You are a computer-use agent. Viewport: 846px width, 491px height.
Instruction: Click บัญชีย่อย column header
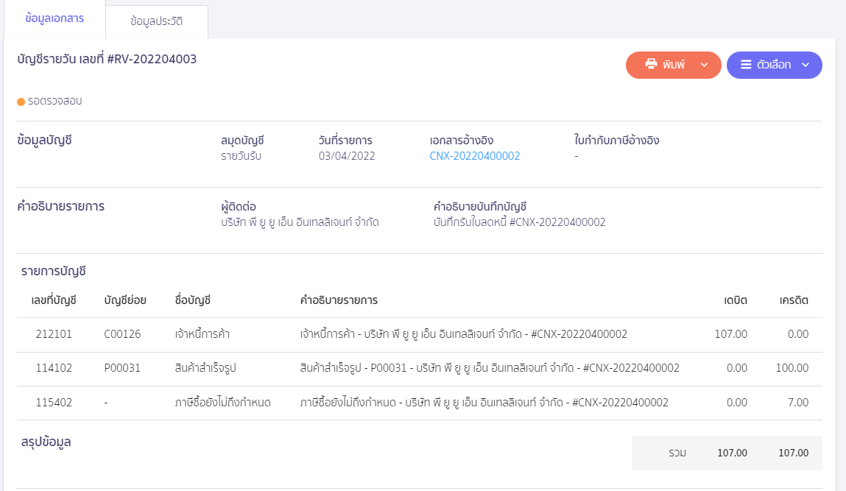pyautogui.click(x=125, y=300)
